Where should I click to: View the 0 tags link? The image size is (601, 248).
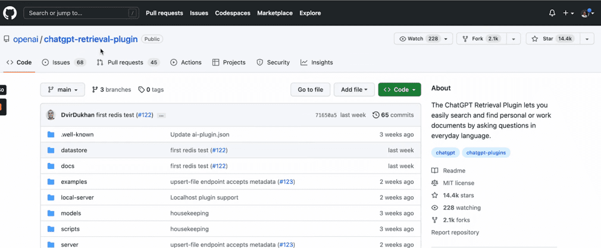click(151, 90)
